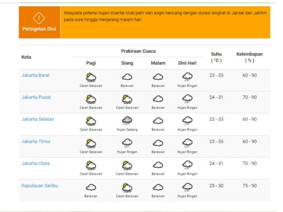Click Jakarta Utara temperature 24 - 31

[216, 163]
